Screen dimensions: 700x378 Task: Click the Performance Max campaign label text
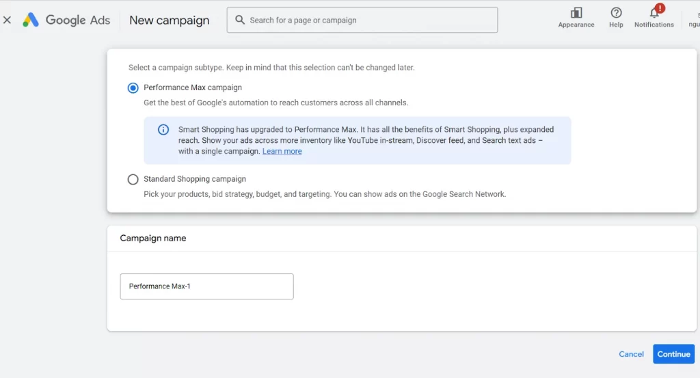tap(193, 87)
